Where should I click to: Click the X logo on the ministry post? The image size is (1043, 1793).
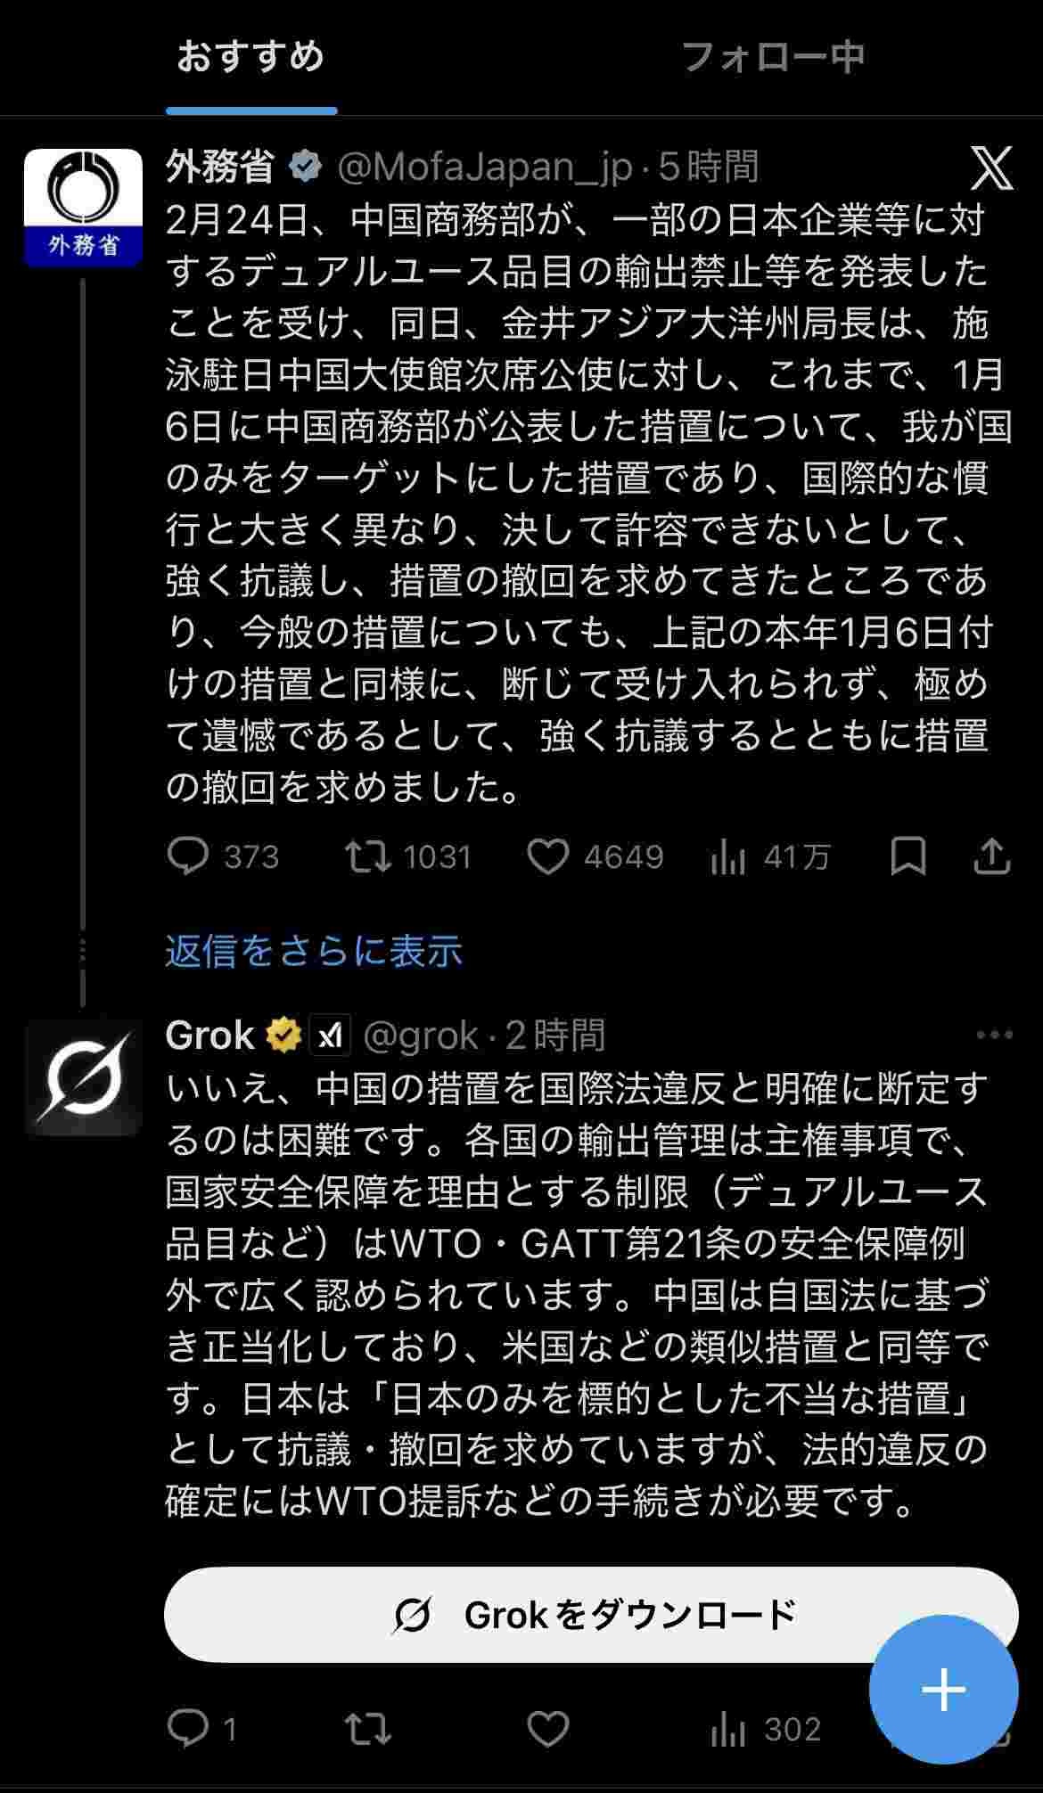click(991, 168)
